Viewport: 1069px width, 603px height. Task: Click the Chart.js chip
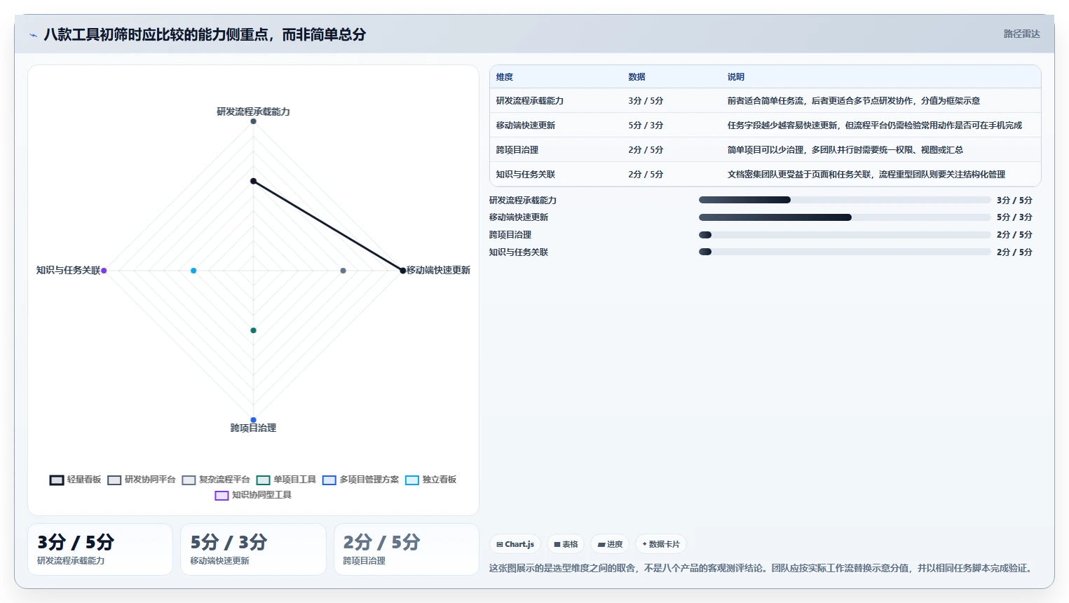click(x=515, y=544)
